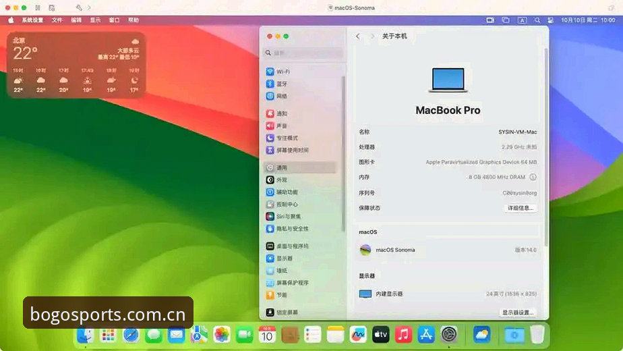This screenshot has height=351, width=623.
Task: Open Mail from the Dock
Action: click(176, 335)
